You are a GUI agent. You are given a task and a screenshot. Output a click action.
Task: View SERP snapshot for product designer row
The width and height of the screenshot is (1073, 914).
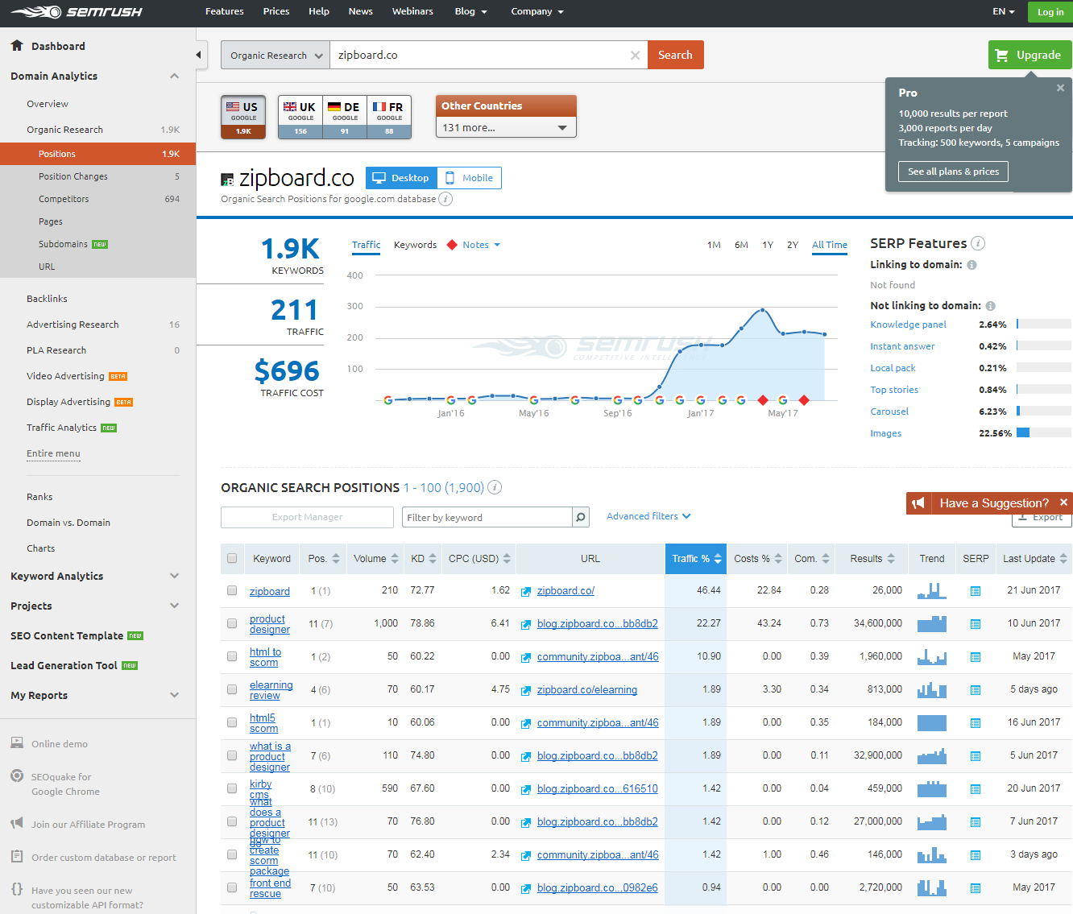pyautogui.click(x=976, y=624)
